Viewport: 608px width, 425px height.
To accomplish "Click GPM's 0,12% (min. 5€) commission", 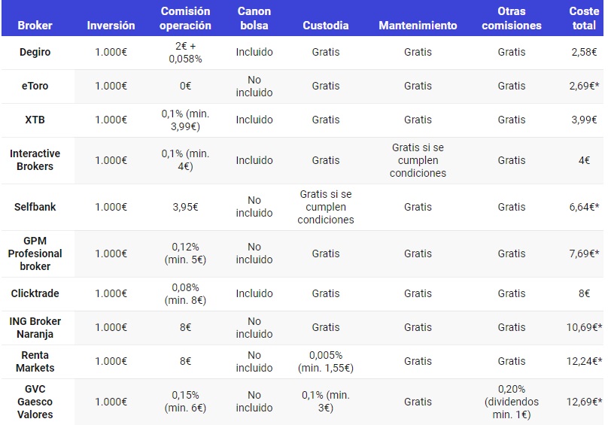I will click(x=185, y=253).
